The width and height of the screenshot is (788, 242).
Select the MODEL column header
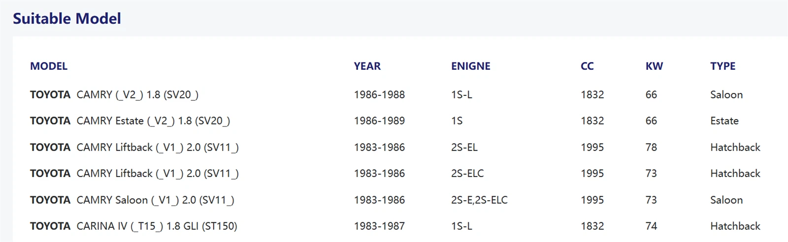click(x=49, y=66)
